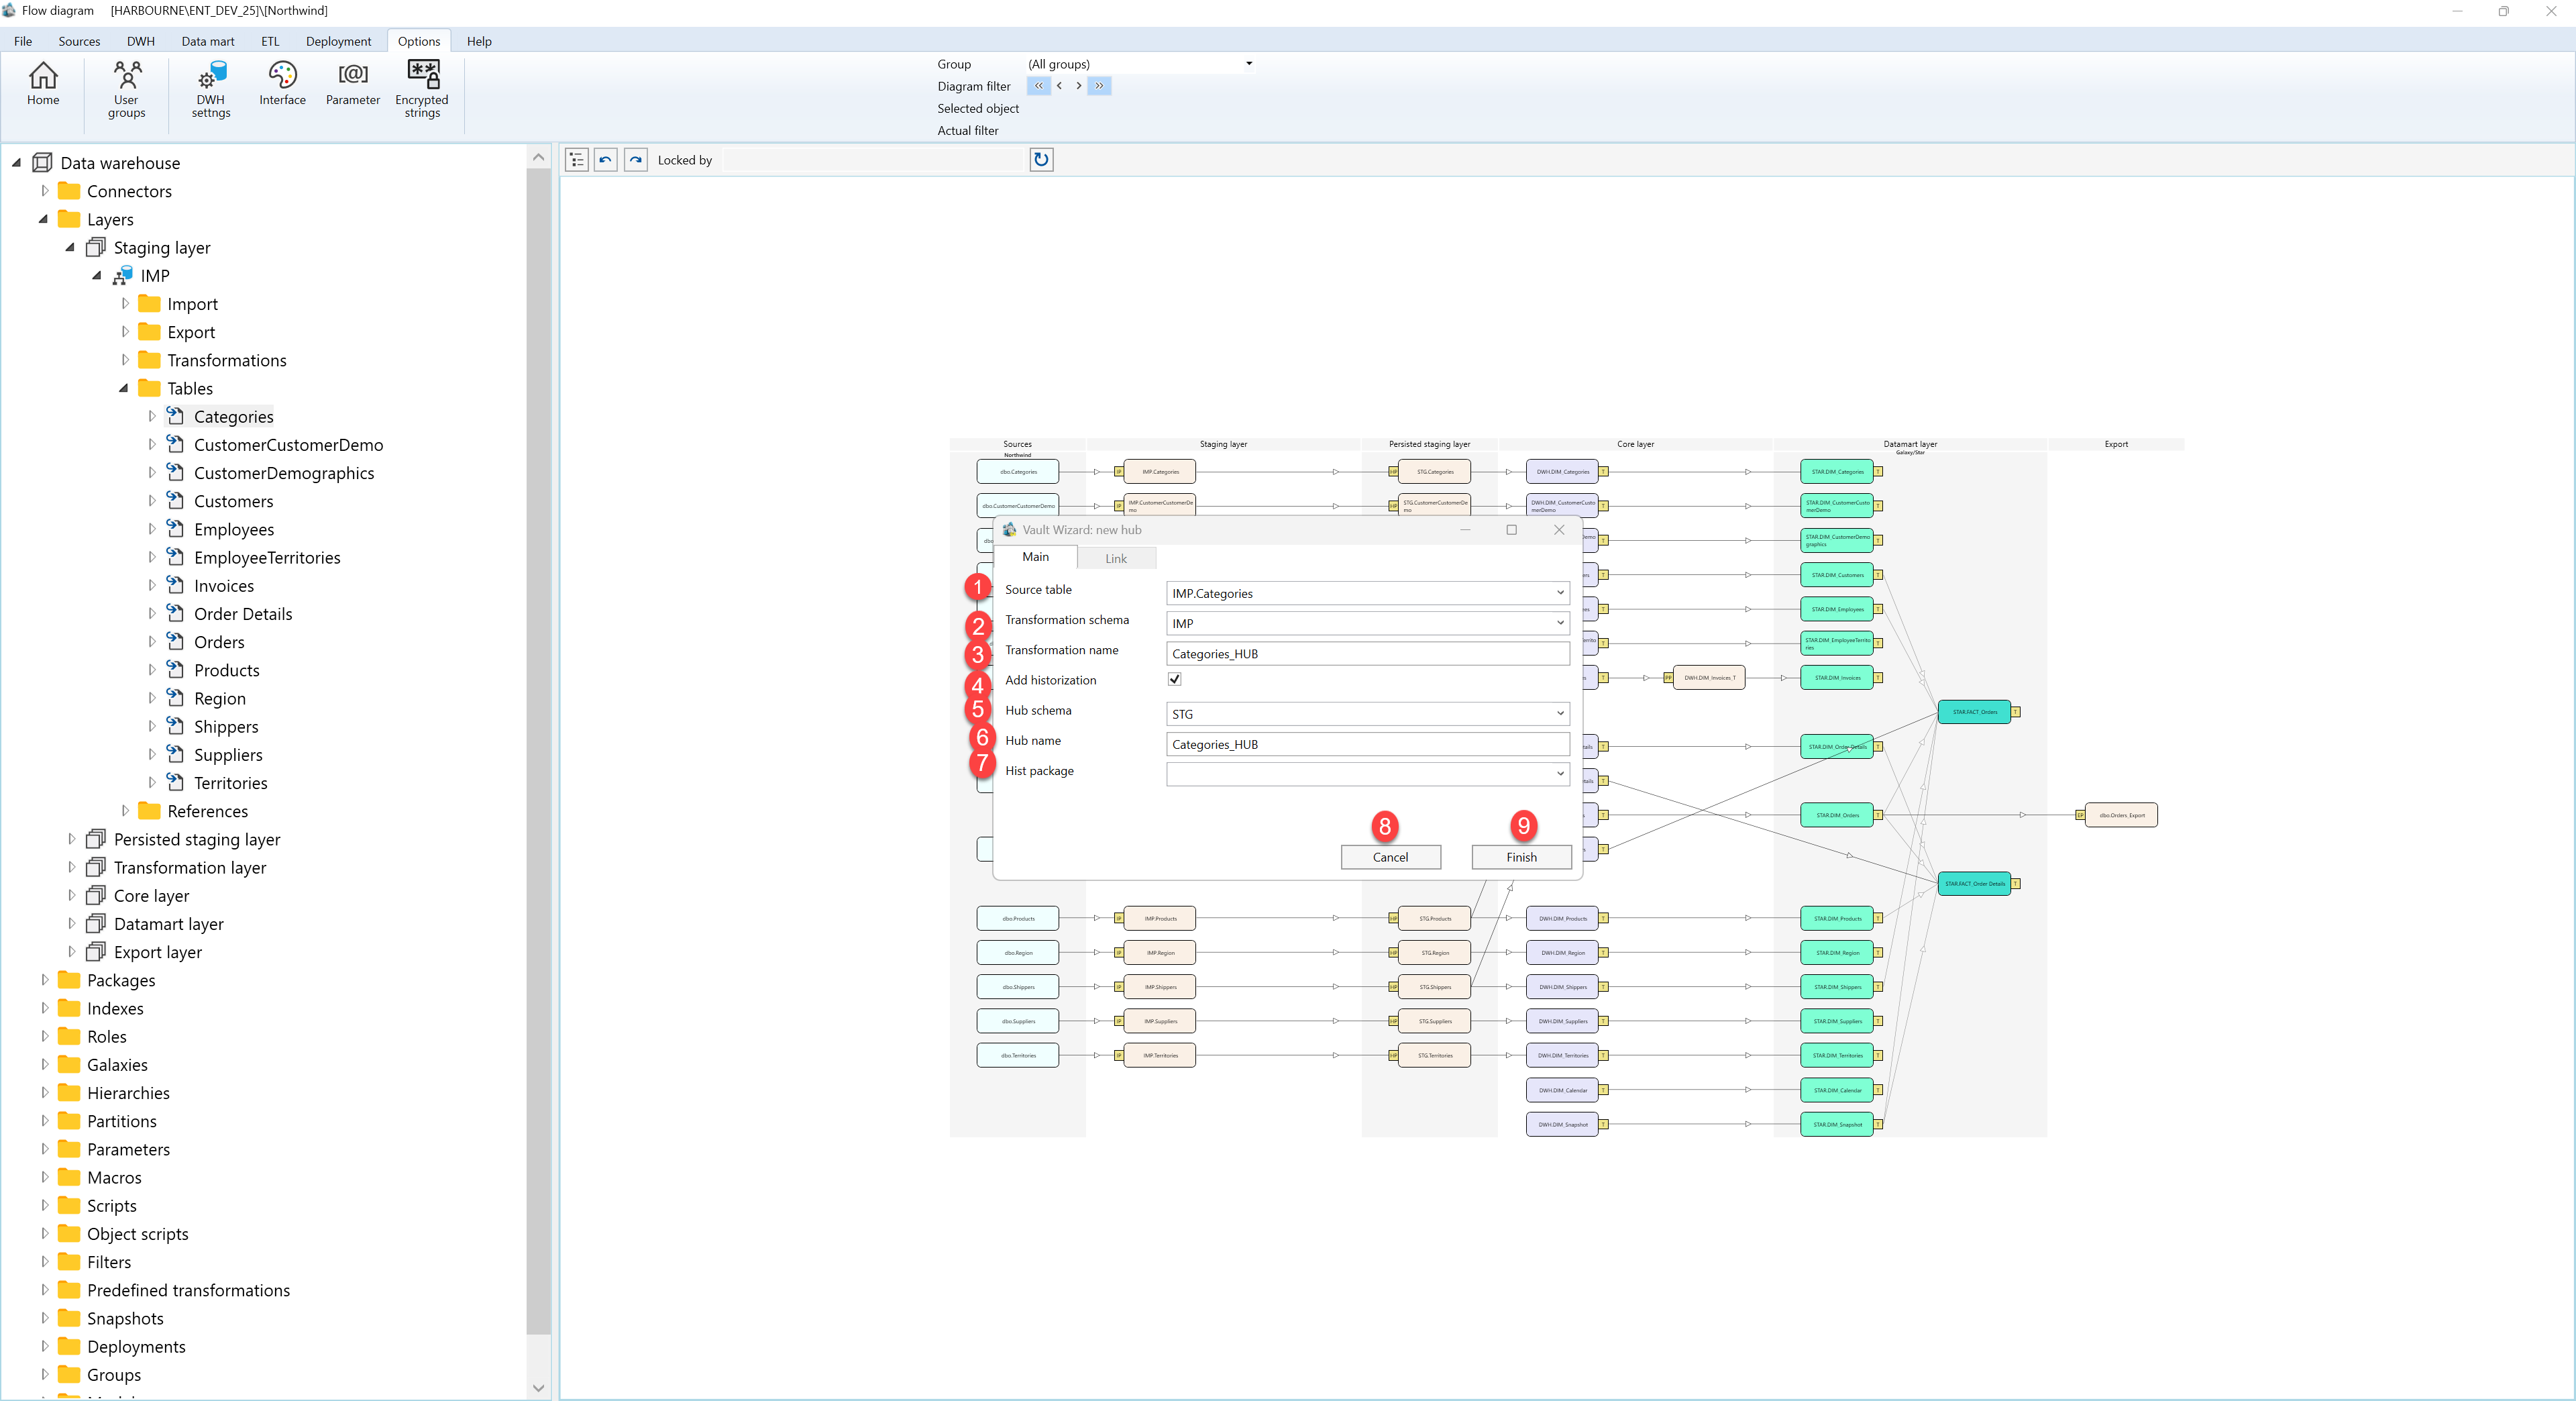Image resolution: width=2576 pixels, height=1401 pixels.
Task: Expand the Connectors folder
Action: tap(44, 190)
